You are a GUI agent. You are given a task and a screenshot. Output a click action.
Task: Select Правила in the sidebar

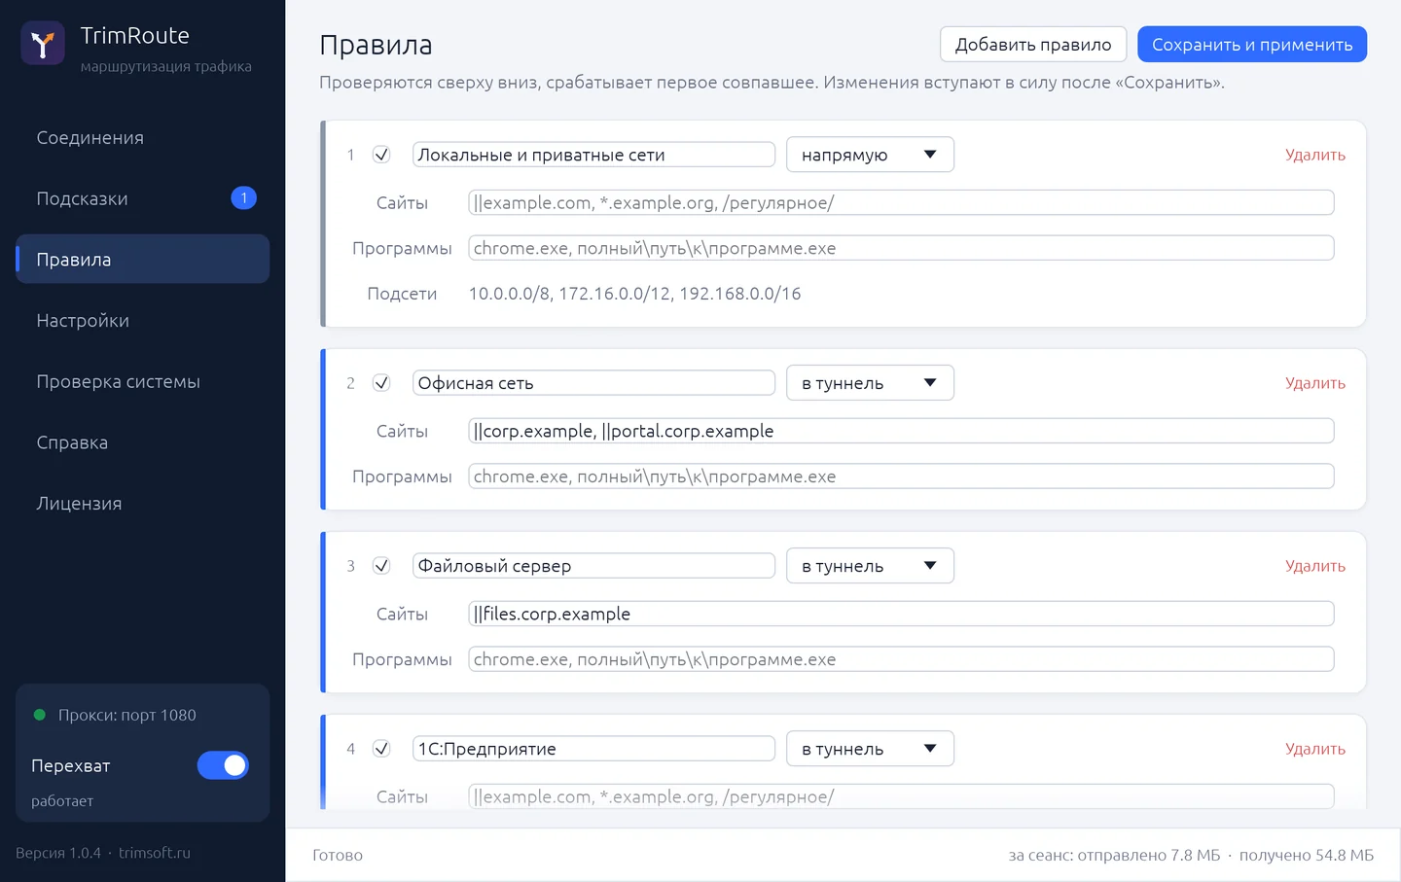(x=142, y=260)
